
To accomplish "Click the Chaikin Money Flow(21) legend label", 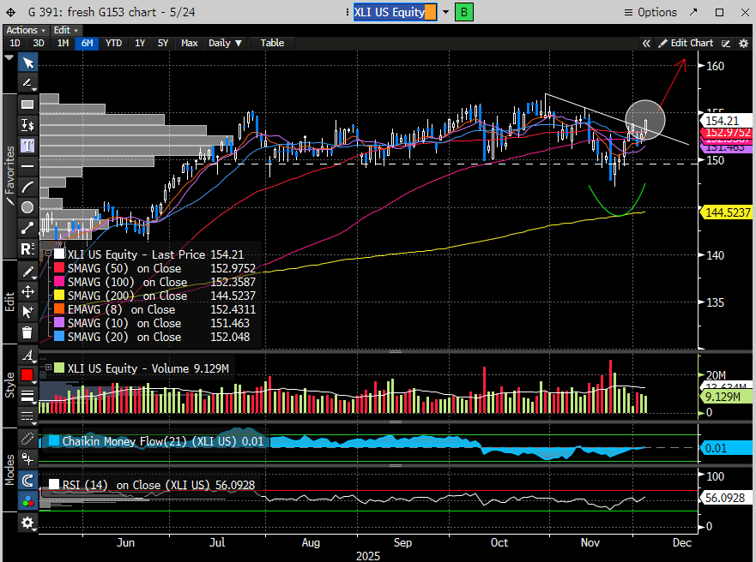I will click(x=163, y=441).
